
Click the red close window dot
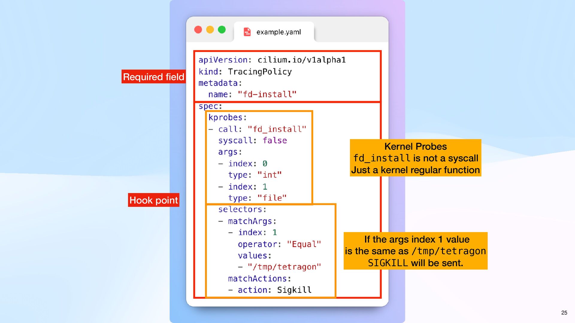[198, 30]
